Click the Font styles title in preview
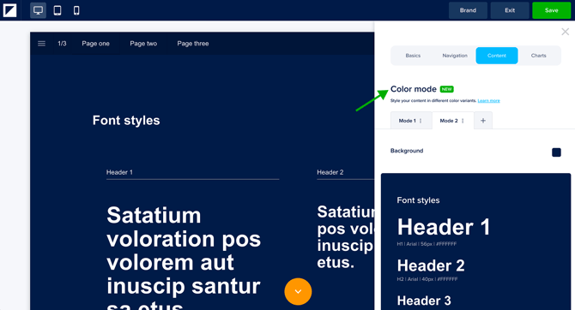Image resolution: width=575 pixels, height=310 pixels. (126, 121)
